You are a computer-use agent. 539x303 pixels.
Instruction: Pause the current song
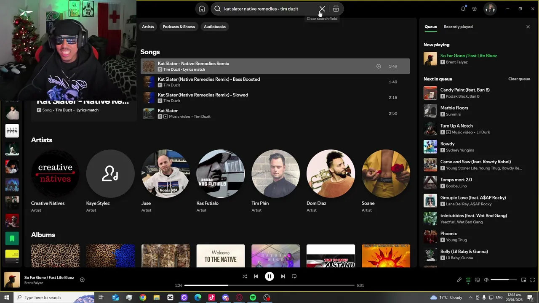tap(269, 276)
